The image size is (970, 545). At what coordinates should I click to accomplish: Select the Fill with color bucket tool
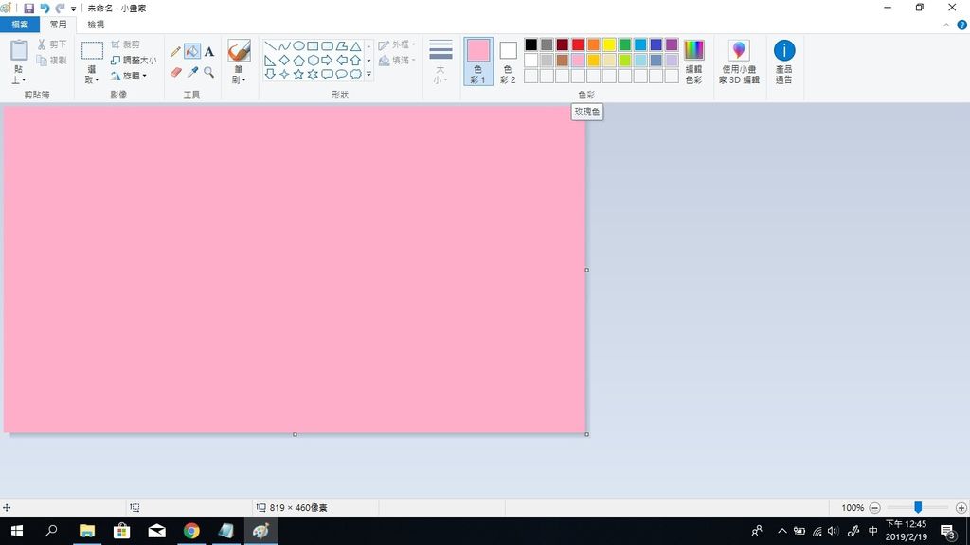pos(192,52)
